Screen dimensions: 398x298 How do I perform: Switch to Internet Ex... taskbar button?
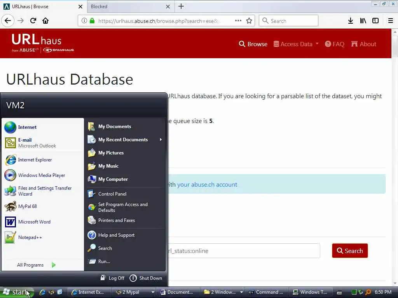[90, 292]
